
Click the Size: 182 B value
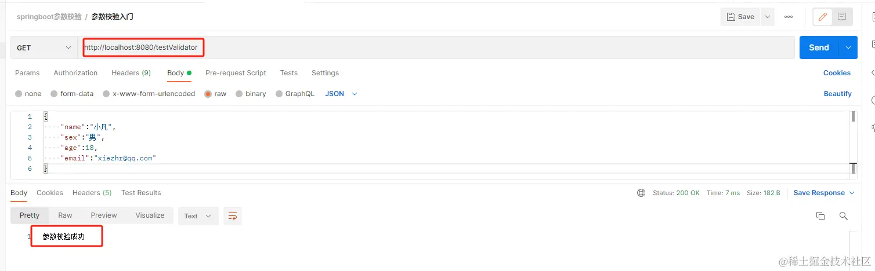[763, 193]
